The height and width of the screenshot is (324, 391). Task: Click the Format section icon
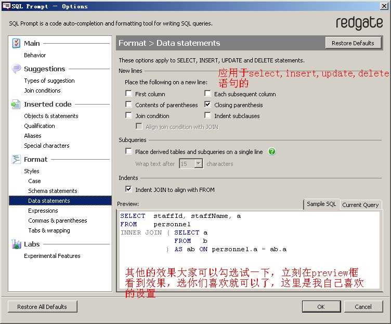coord(16,159)
